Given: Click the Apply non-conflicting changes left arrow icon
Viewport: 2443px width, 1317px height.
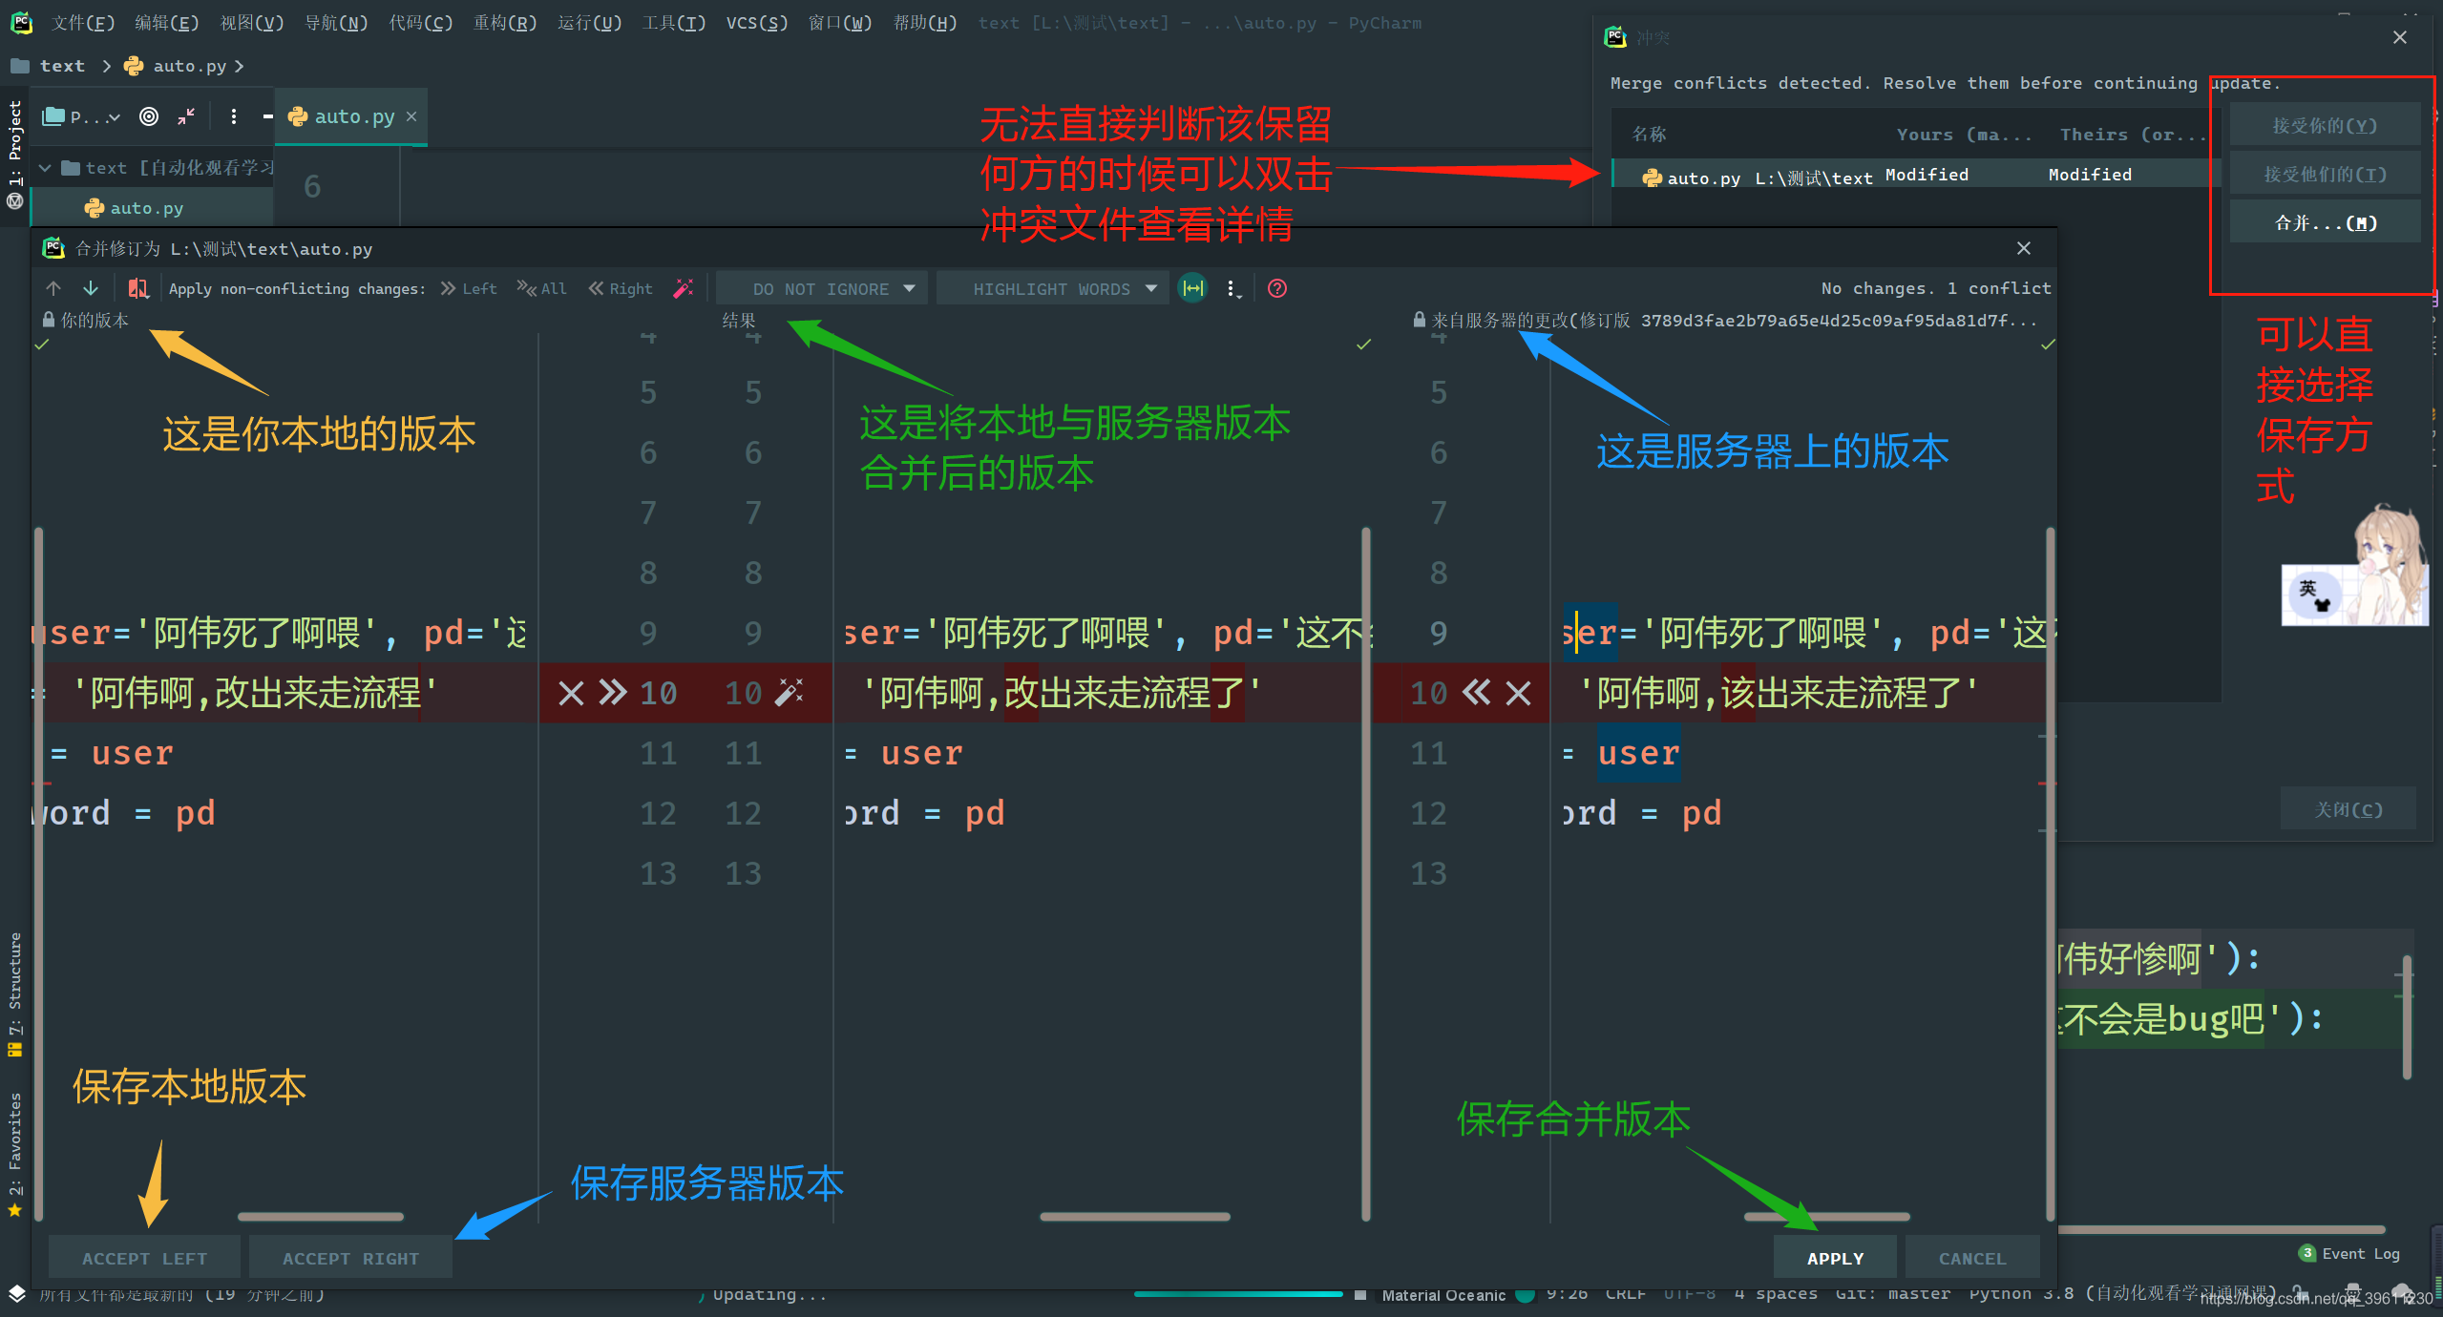Looking at the screenshot, I should pyautogui.click(x=469, y=289).
